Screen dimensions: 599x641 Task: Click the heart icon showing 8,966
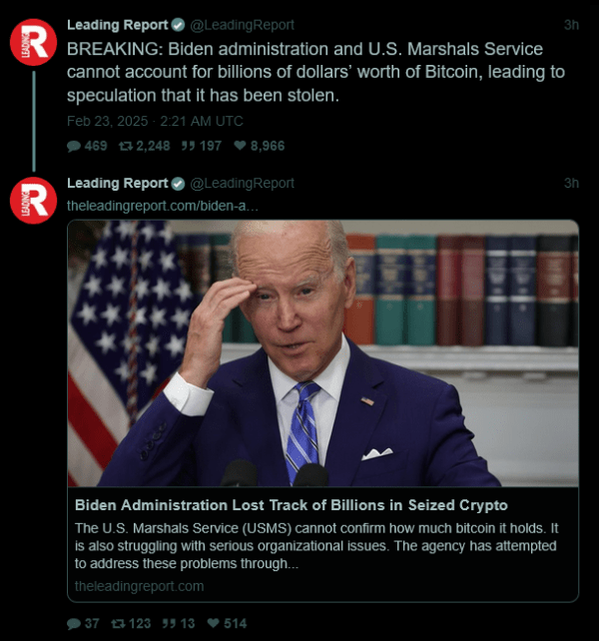click(240, 146)
